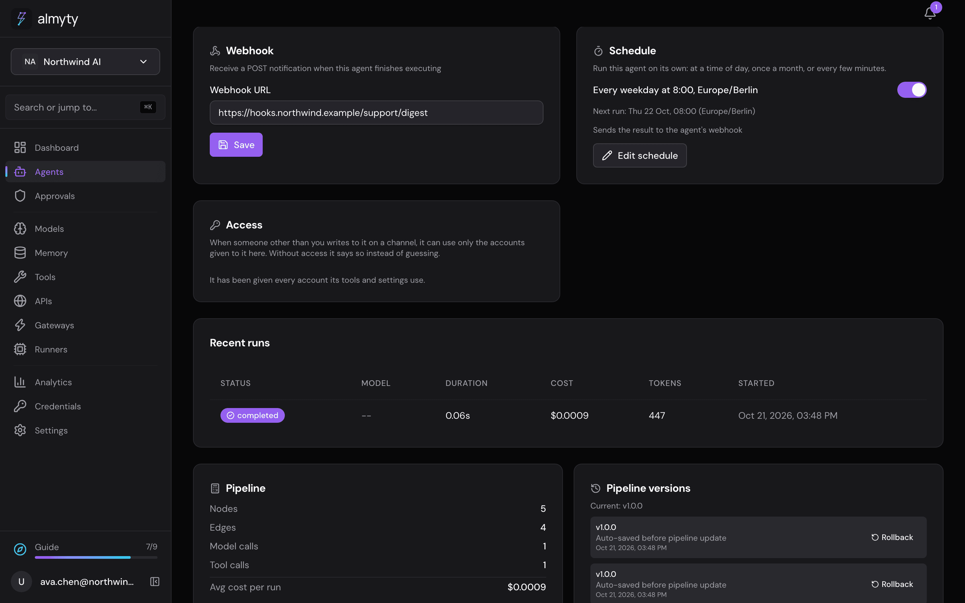Click the Pipeline section icon
The height and width of the screenshot is (603, 965).
click(x=215, y=488)
